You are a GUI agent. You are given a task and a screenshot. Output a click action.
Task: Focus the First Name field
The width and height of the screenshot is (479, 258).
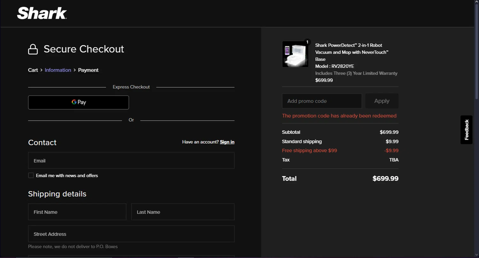coord(77,212)
